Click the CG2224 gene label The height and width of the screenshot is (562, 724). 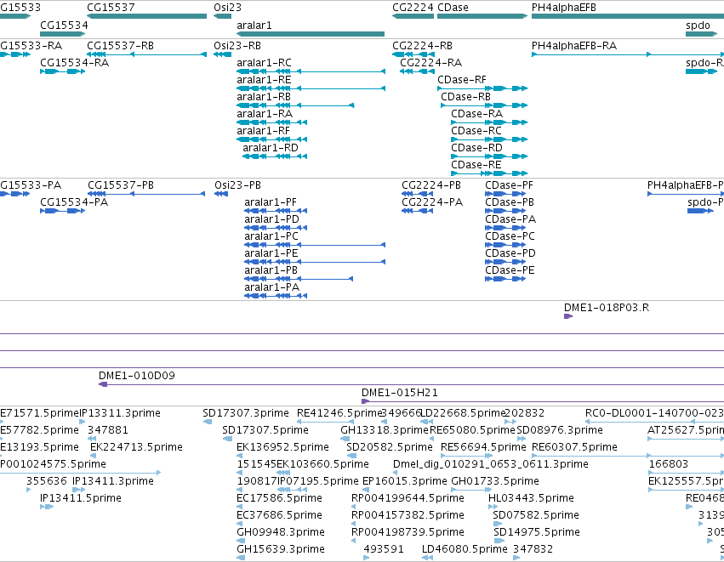413,8
